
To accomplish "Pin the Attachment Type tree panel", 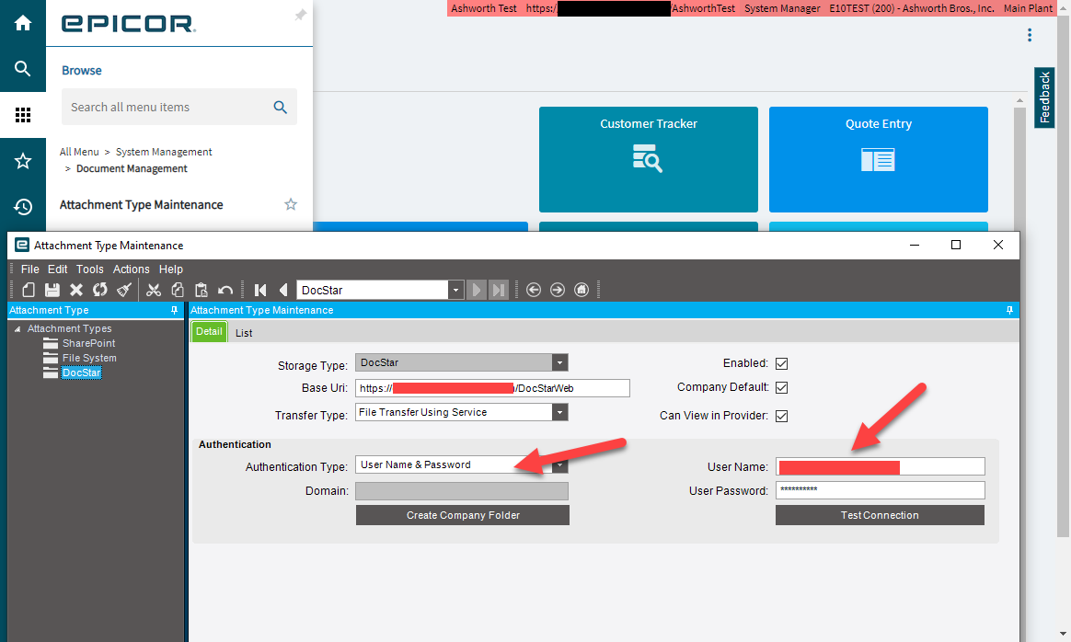I will pyautogui.click(x=174, y=310).
